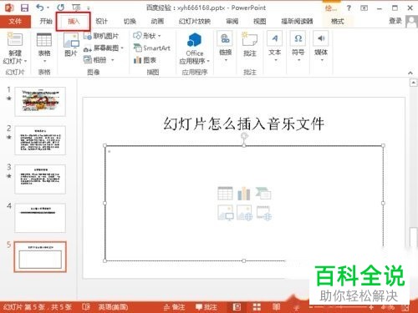
Task: Click placeholder Insert SmartArt icon
Action: click(263, 194)
